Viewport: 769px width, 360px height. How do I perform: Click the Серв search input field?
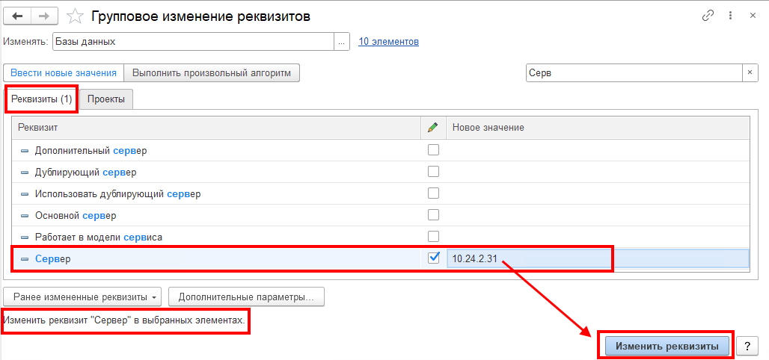634,73
